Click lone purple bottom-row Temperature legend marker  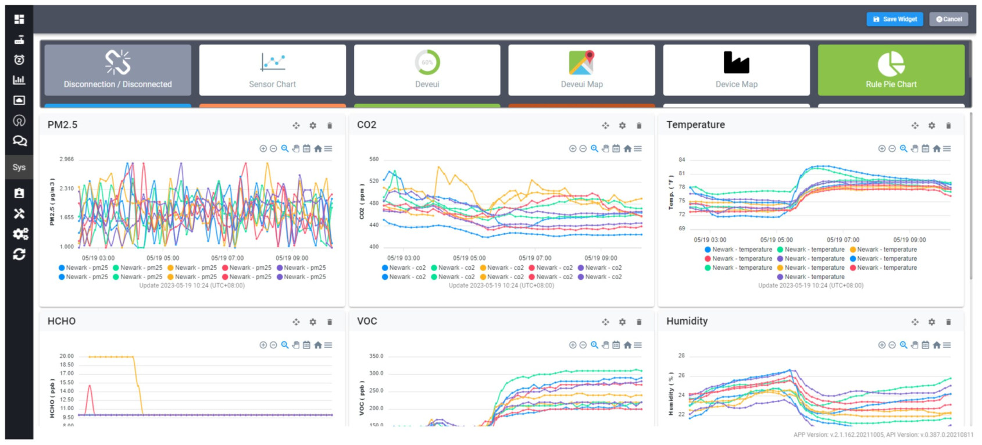point(780,277)
